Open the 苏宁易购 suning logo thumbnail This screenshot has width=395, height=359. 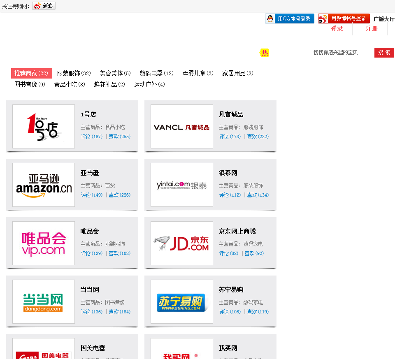click(182, 301)
